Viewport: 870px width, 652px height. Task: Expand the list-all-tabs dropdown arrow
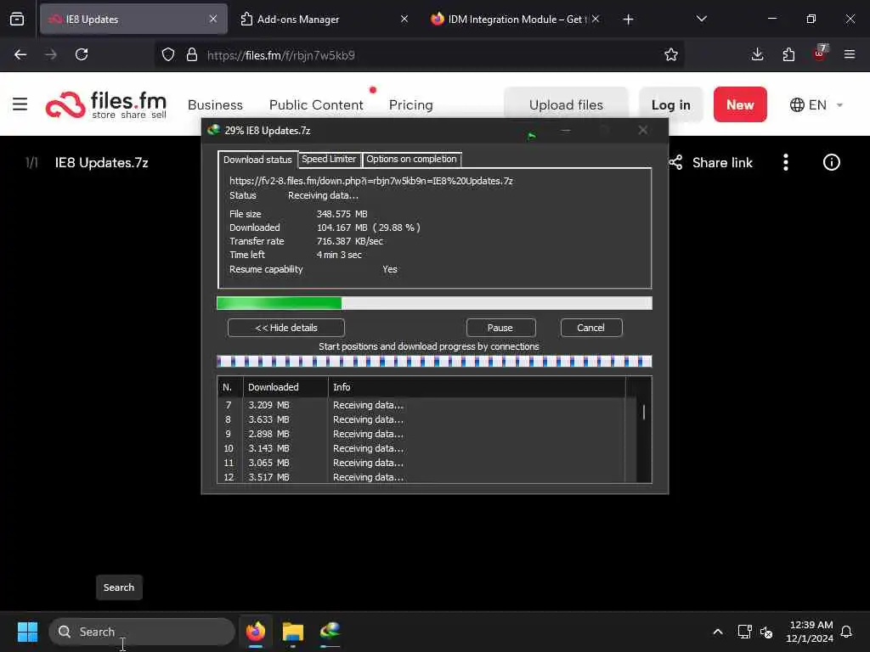(701, 19)
